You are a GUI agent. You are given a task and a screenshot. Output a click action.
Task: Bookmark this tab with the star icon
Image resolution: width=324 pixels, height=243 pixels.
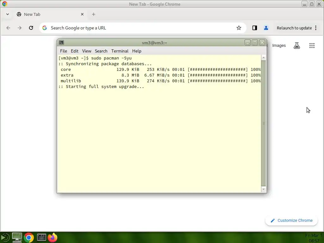click(239, 28)
